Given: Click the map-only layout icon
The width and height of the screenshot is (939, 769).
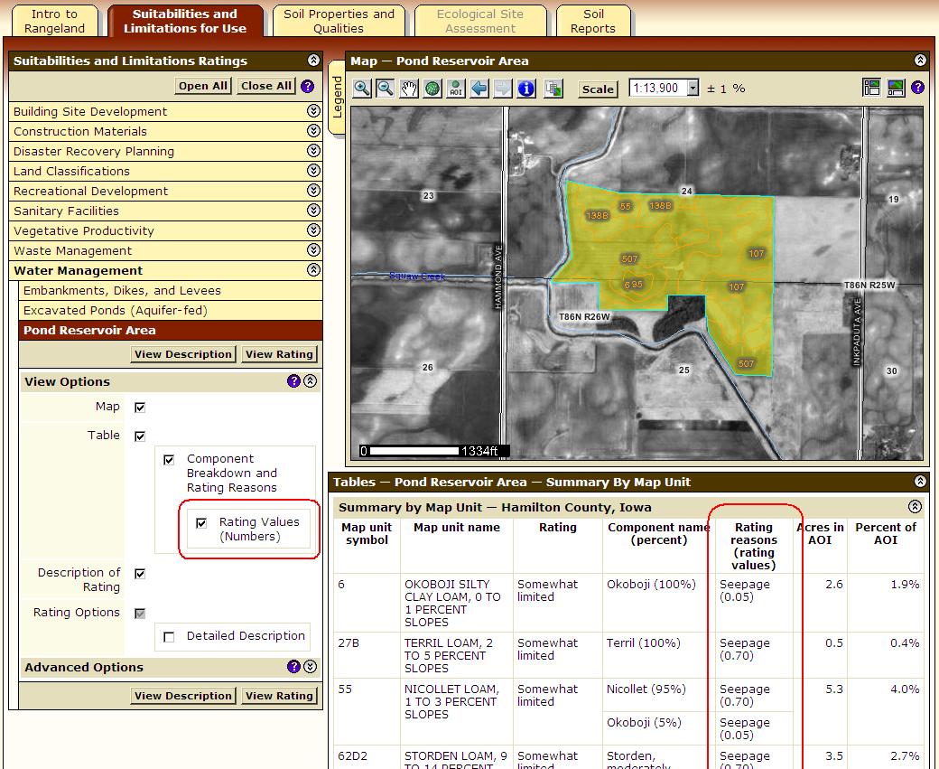Looking at the screenshot, I should [x=896, y=88].
